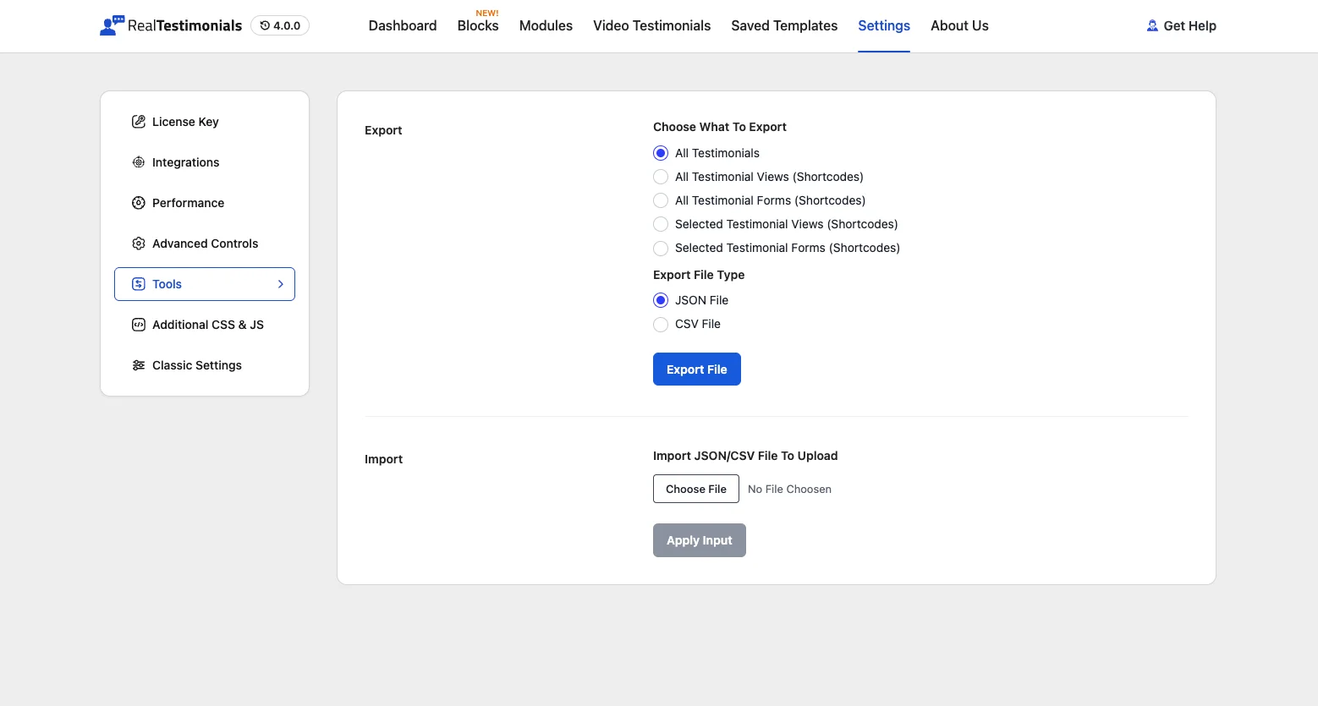Click the No File Choosen text
The width and height of the screenshot is (1318, 706).
pyautogui.click(x=789, y=489)
